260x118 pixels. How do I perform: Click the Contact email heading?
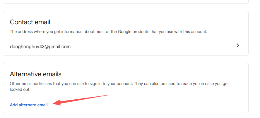pyautogui.click(x=30, y=22)
